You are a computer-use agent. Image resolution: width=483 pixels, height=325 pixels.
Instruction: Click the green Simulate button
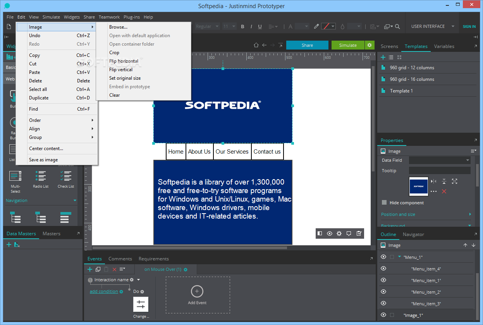[348, 45]
